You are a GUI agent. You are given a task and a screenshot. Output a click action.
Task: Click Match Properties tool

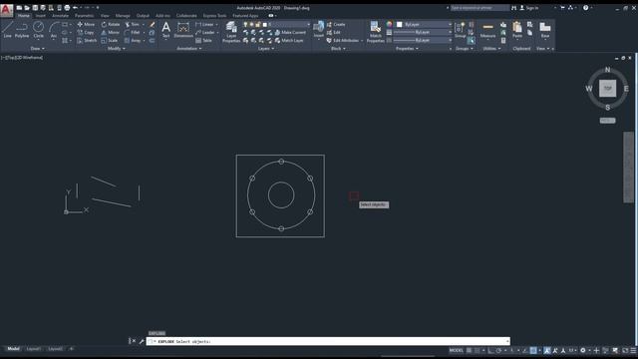(375, 32)
